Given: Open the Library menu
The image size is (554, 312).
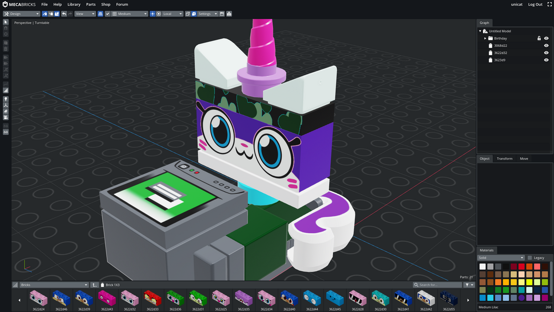Looking at the screenshot, I should click(x=74, y=4).
